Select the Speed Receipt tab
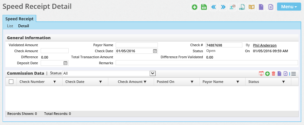Viewport: 304px width, 125px height. [19, 19]
